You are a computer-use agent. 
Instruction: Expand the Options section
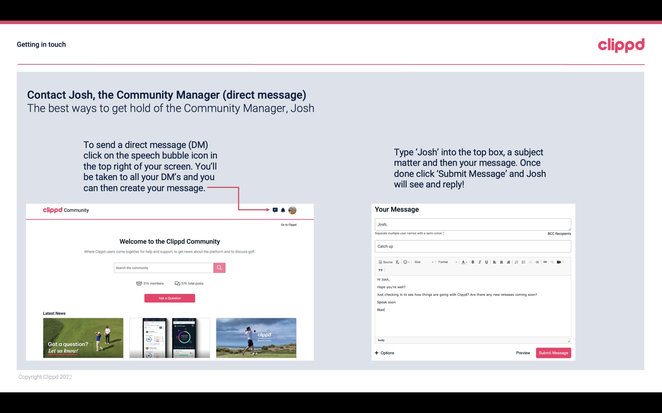(384, 353)
